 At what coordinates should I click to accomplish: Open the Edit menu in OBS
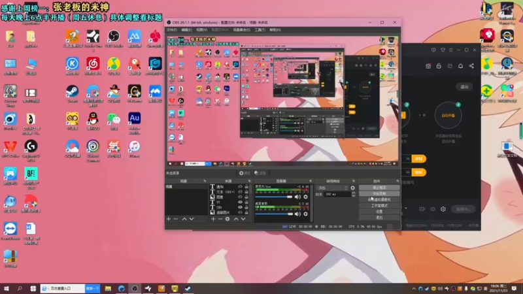tap(186, 30)
